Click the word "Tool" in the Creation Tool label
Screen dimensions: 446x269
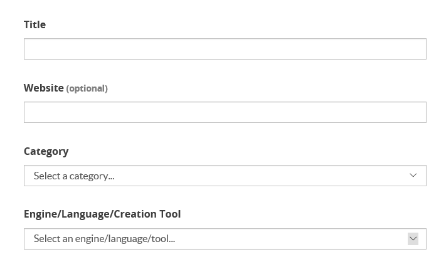coord(170,214)
